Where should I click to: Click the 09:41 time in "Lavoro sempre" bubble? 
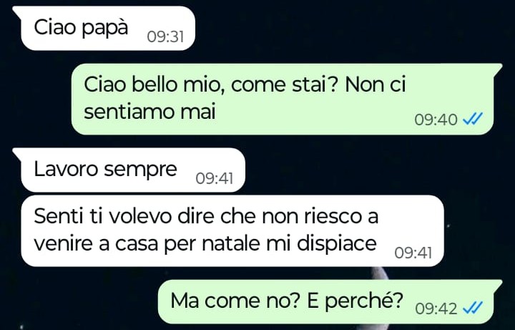pyautogui.click(x=215, y=178)
